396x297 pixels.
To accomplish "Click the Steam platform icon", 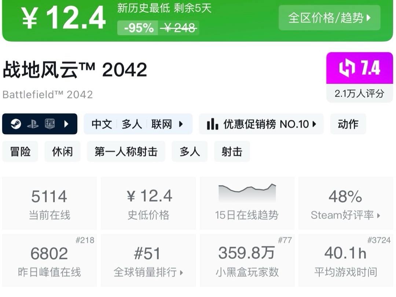I will pos(16,124).
